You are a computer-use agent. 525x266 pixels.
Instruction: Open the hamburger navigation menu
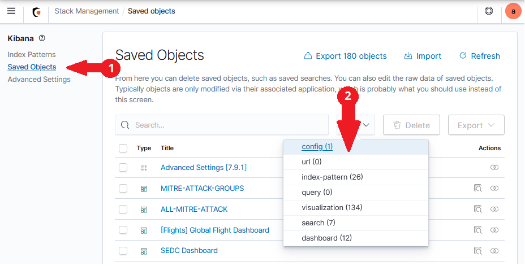coord(11,11)
